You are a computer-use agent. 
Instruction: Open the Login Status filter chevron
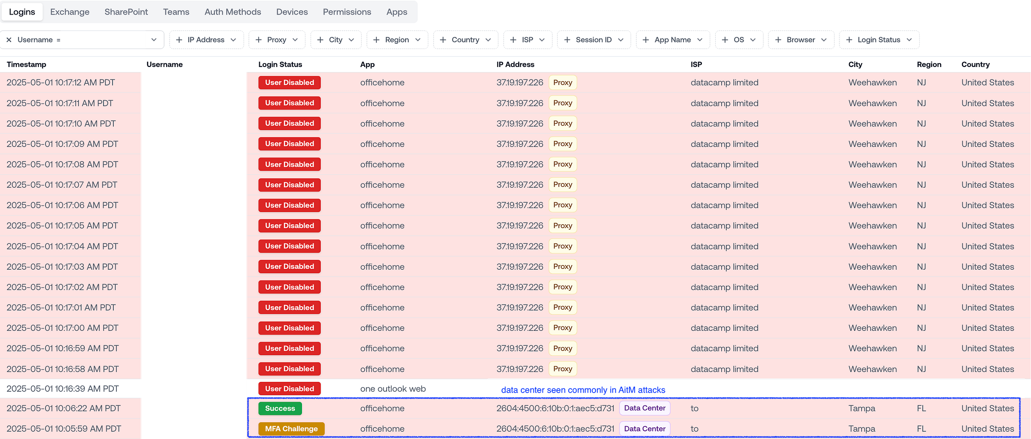(909, 40)
